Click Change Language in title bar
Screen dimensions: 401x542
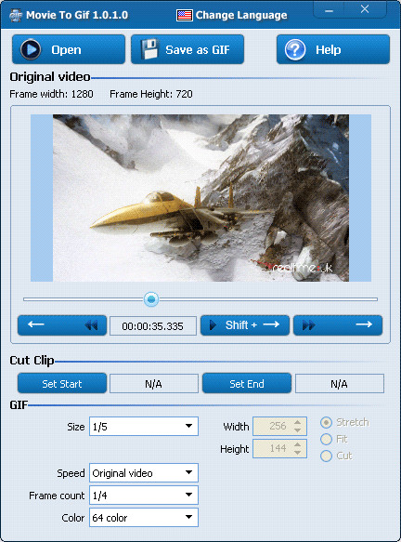(241, 15)
